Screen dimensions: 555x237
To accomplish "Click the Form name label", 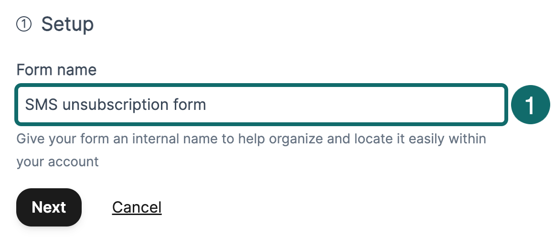I will 56,70.
